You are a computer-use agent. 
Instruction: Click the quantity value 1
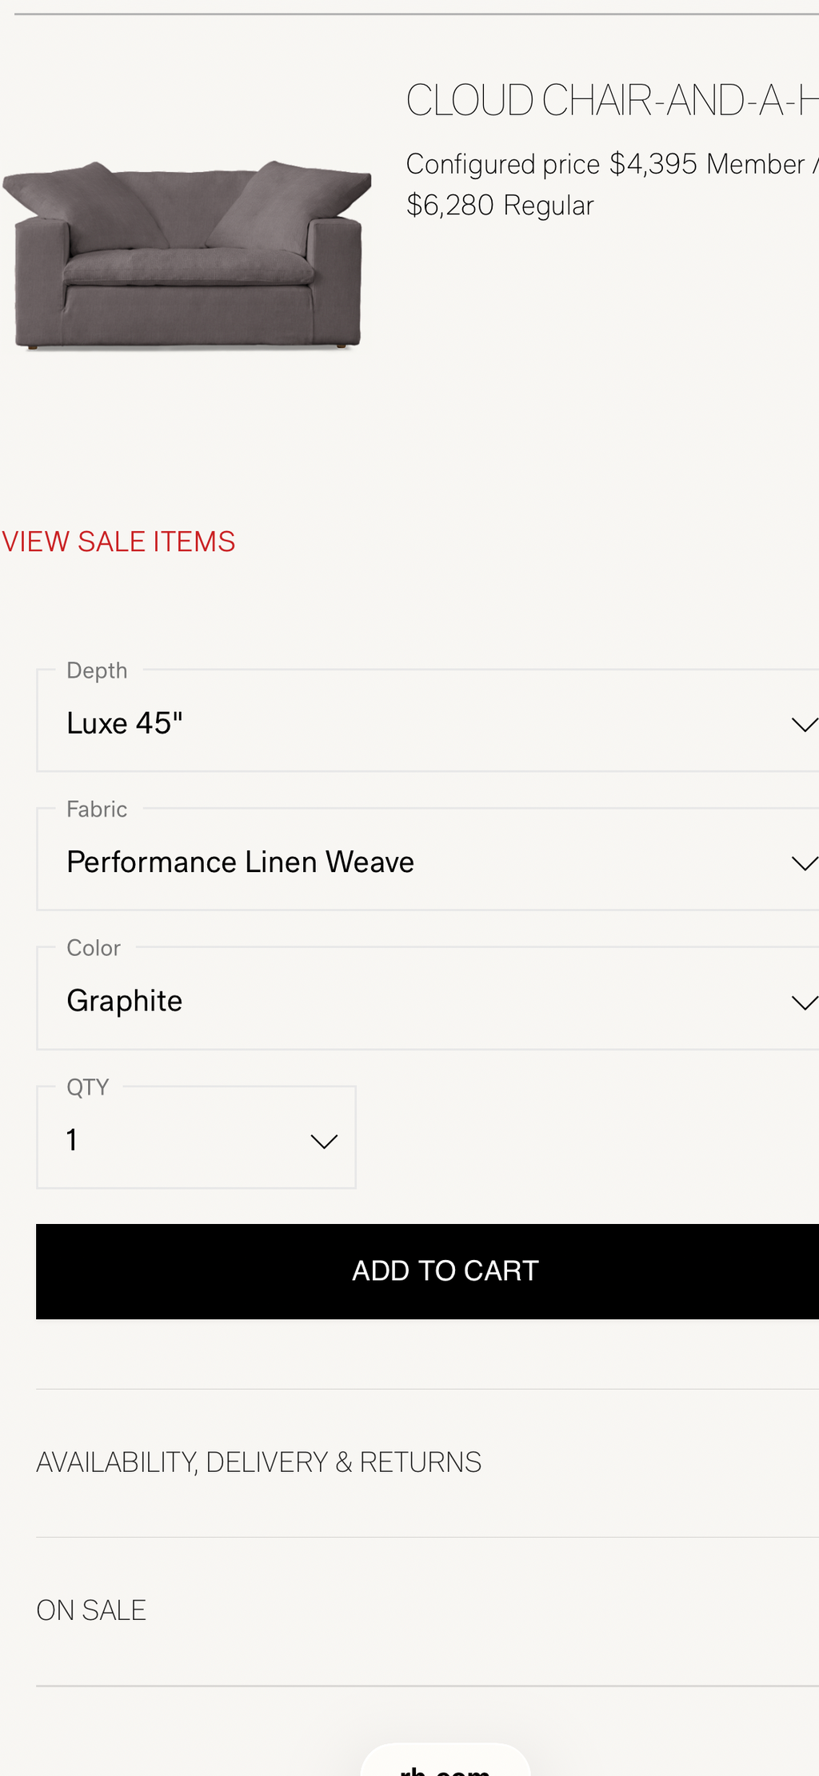[x=72, y=1140]
